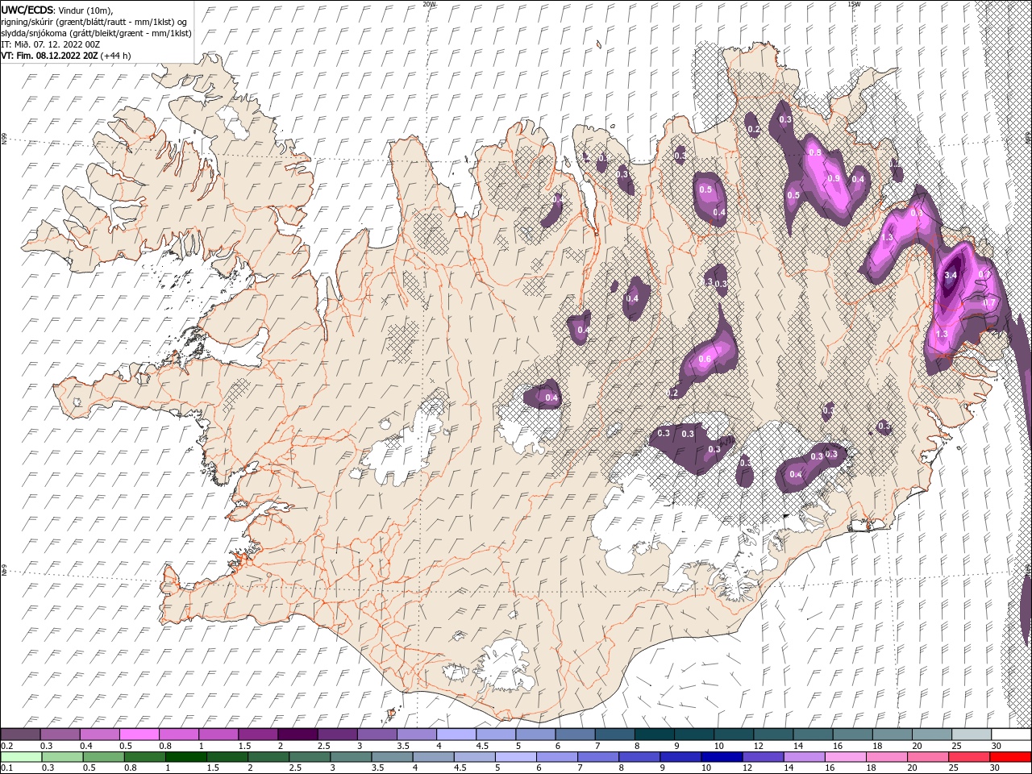The height and width of the screenshot is (774, 1032).
Task: Select the 'slydda/snjókoma' legend description line
Action: [x=97, y=33]
